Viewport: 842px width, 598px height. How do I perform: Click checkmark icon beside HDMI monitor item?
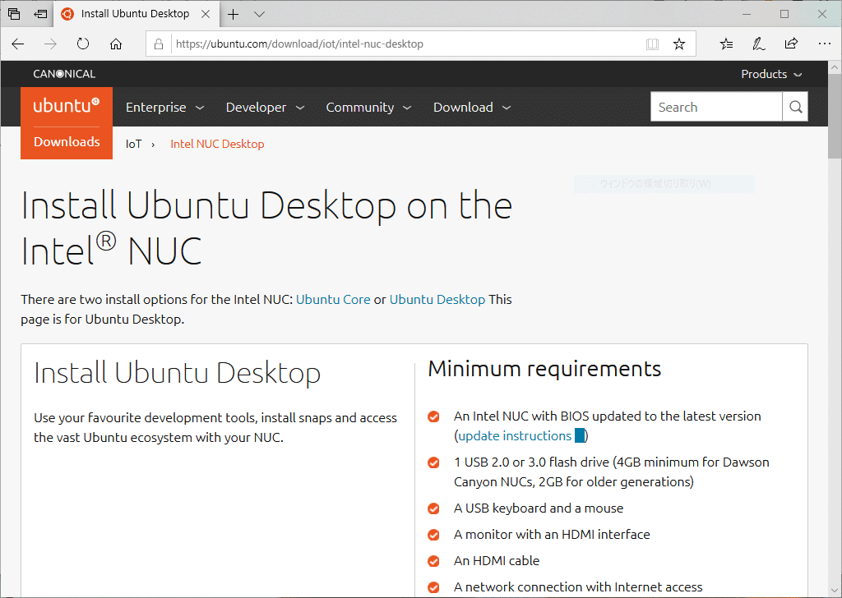click(x=433, y=535)
